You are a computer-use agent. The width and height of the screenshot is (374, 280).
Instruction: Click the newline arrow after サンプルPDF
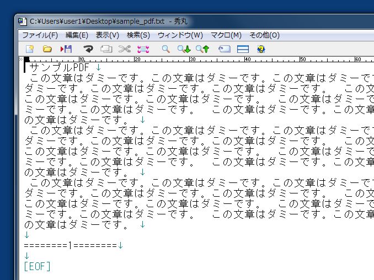click(98, 68)
